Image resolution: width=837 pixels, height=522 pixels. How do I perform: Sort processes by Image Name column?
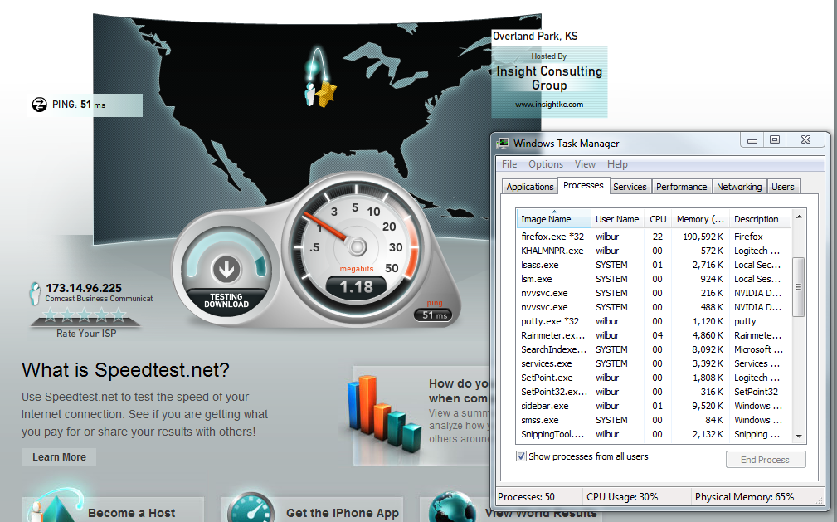[x=553, y=219]
